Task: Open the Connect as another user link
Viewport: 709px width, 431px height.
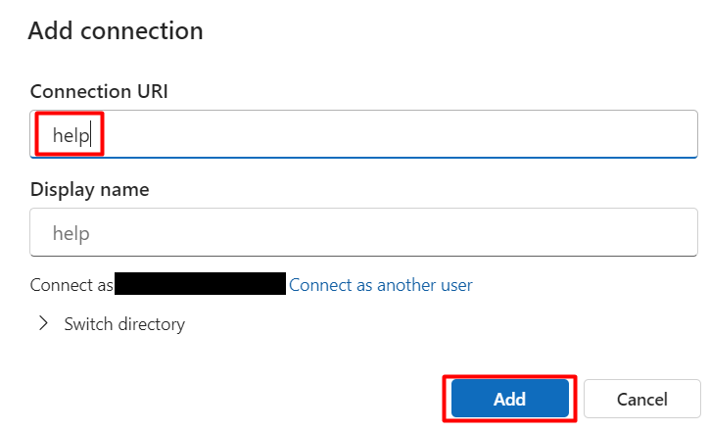Action: 380,285
